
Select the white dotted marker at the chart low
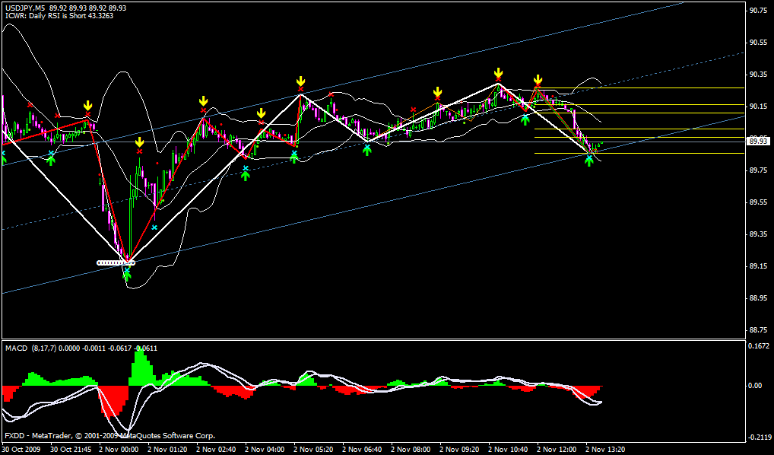[x=116, y=262]
